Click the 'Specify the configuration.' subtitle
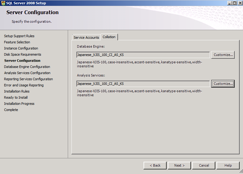This screenshot has height=174, width=243. point(32,22)
